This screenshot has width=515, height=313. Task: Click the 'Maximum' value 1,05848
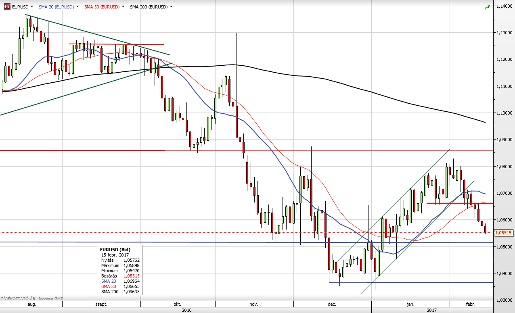click(131, 266)
